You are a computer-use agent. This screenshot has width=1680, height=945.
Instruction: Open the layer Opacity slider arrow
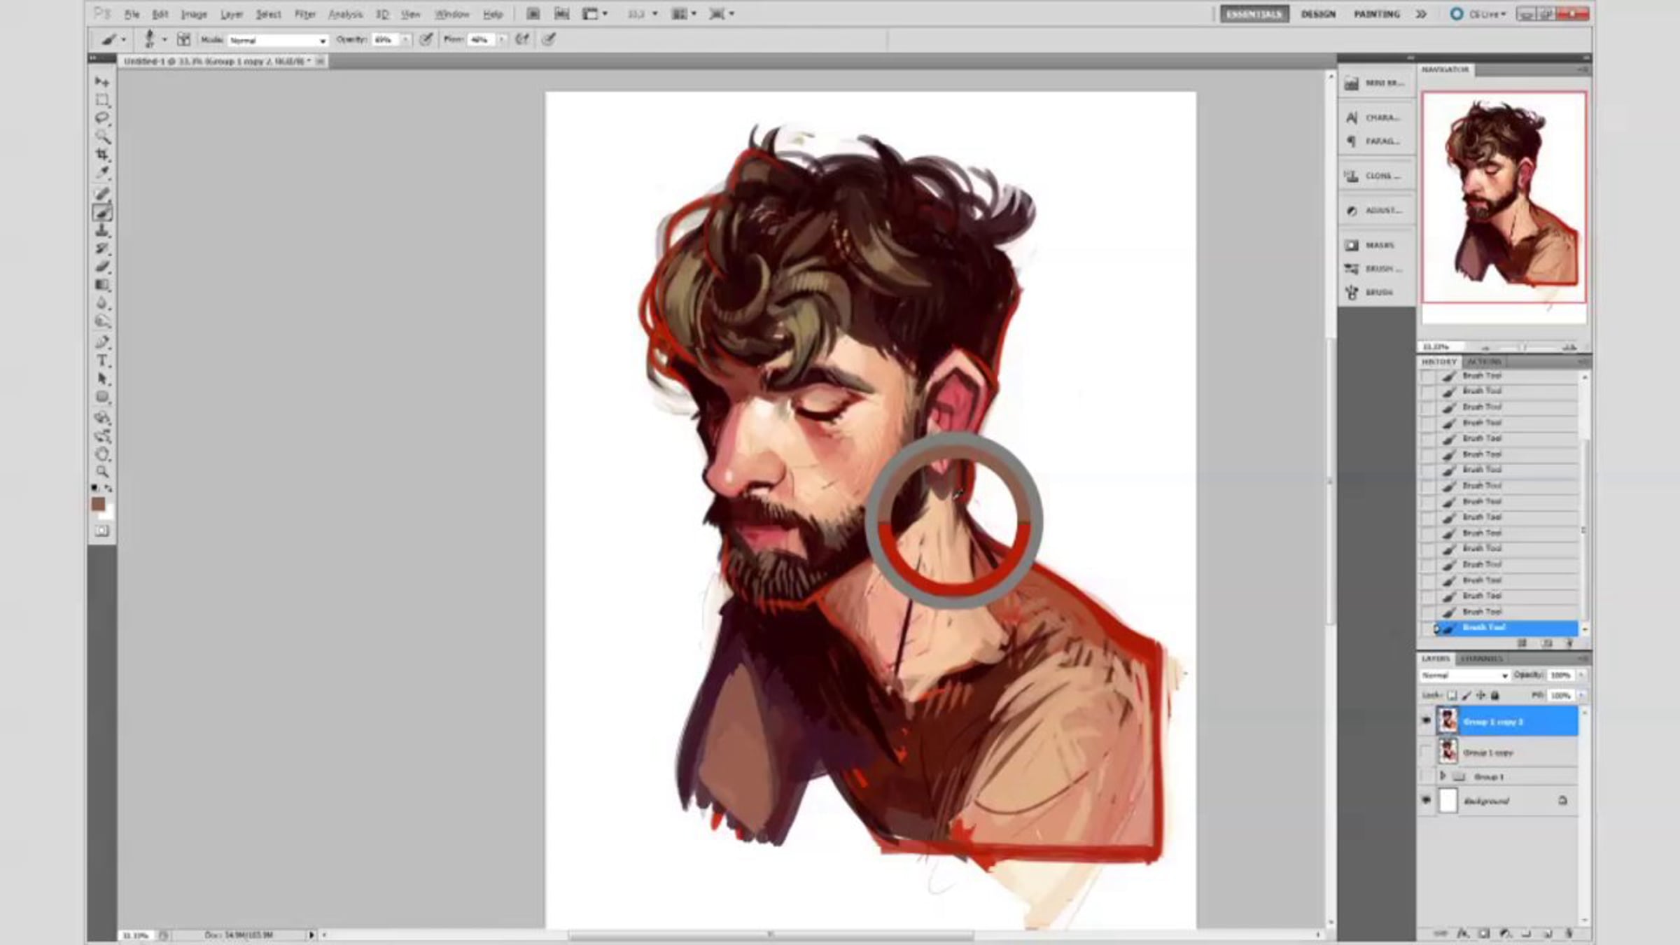pos(1581,675)
